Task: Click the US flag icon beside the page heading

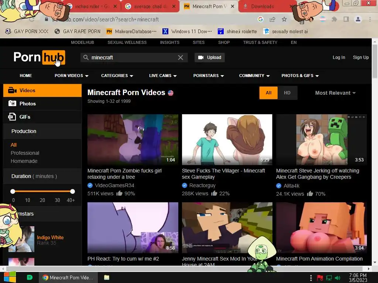Action: coord(171,93)
